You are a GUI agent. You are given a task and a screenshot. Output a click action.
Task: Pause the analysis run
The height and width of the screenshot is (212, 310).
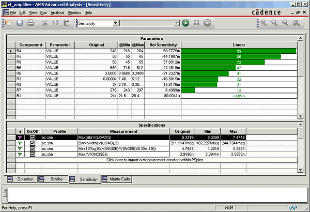pyautogui.click(x=196, y=23)
